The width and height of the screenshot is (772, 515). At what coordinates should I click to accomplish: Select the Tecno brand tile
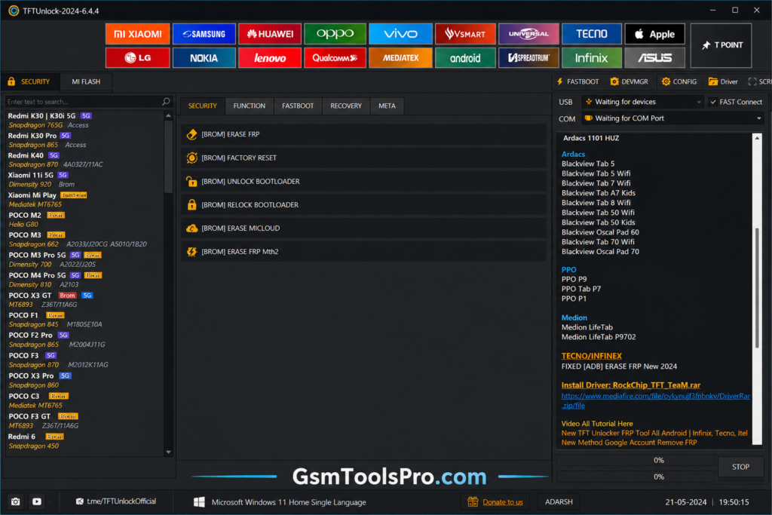pos(592,34)
